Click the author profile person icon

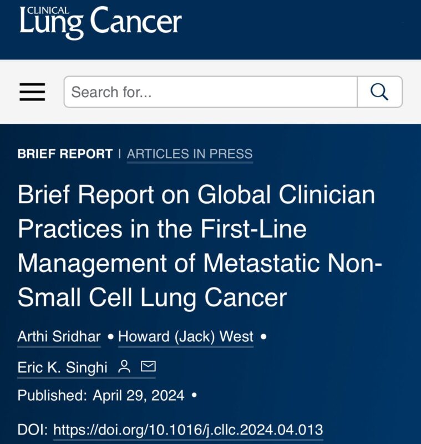coord(124,367)
